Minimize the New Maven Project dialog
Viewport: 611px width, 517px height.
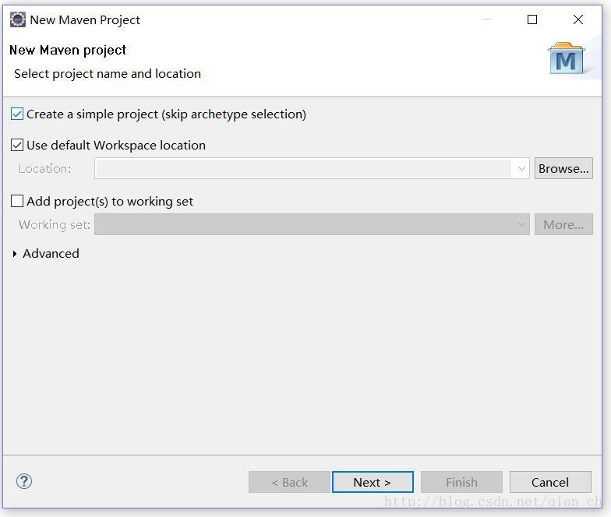(x=487, y=19)
